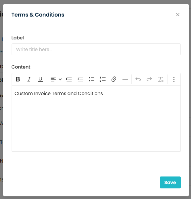Clear text formatting with Tx icon
The image size is (191, 199).
[x=161, y=79]
